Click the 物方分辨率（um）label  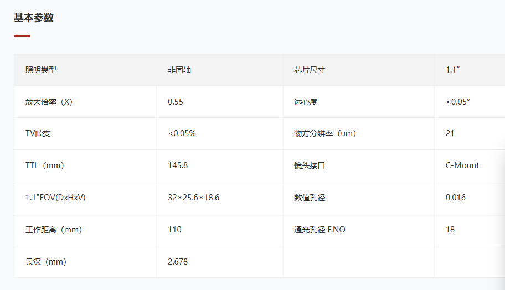(325, 133)
